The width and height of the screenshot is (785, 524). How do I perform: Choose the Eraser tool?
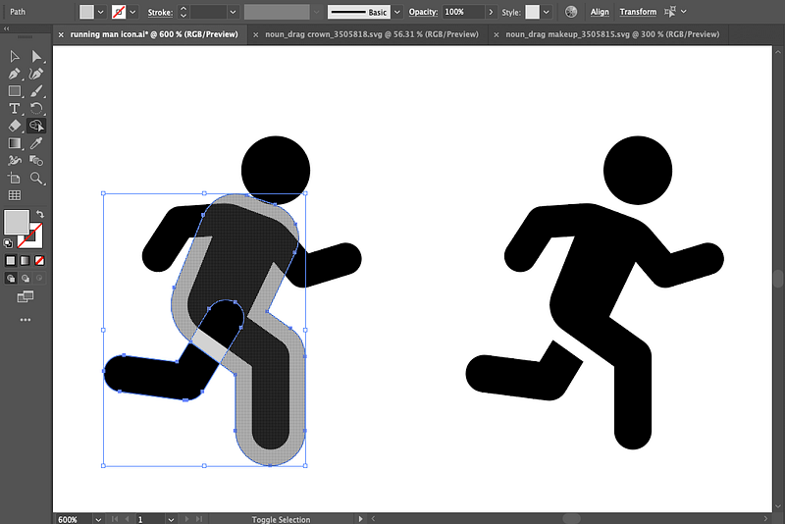pos(15,126)
